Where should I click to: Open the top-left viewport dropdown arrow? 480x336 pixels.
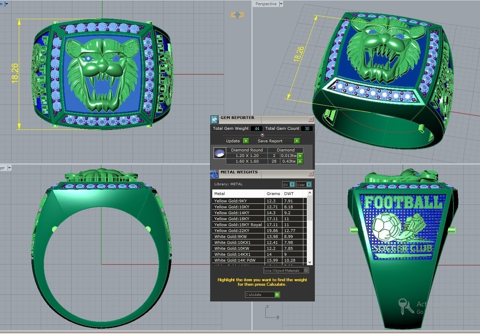pos(7,4)
